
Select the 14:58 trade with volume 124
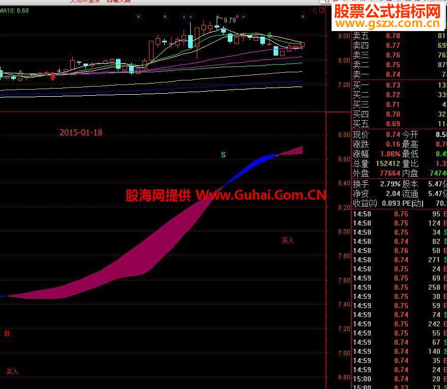pyautogui.click(x=399, y=223)
